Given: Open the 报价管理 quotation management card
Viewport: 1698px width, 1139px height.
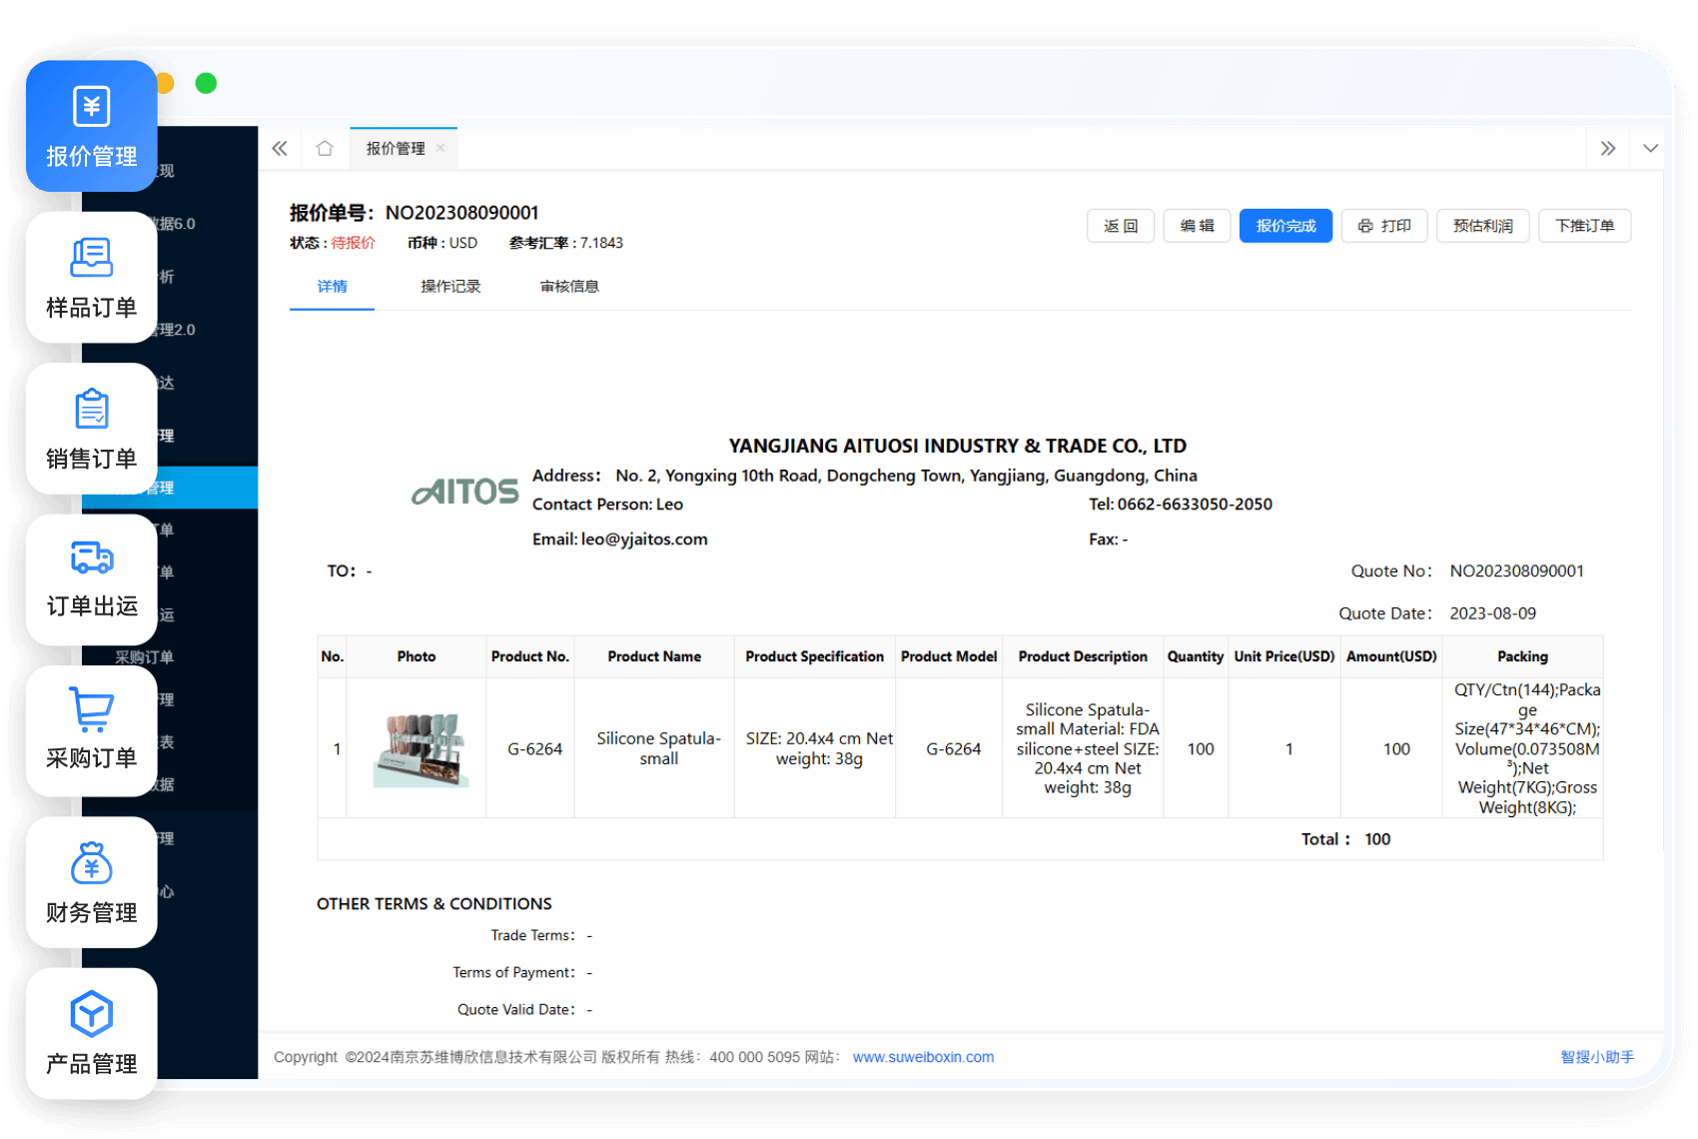Looking at the screenshot, I should [x=91, y=126].
